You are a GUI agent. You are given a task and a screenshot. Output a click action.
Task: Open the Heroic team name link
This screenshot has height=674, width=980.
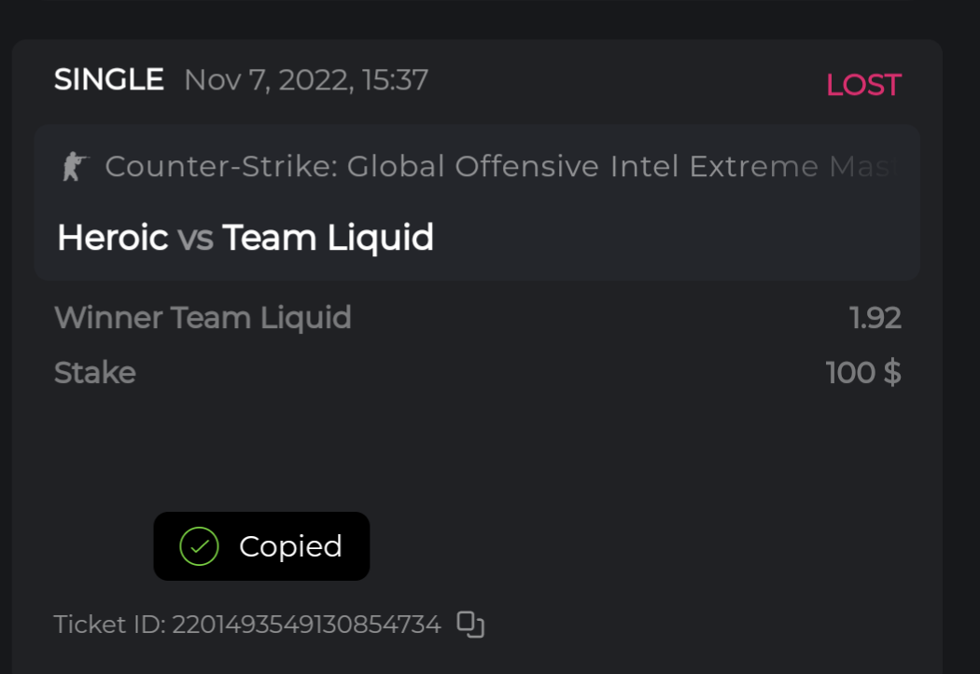112,238
